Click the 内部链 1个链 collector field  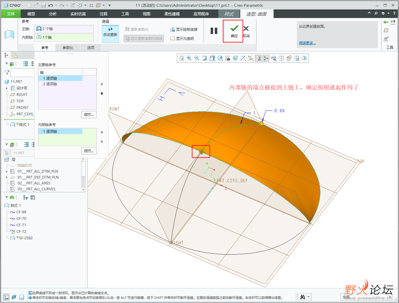pos(64,37)
